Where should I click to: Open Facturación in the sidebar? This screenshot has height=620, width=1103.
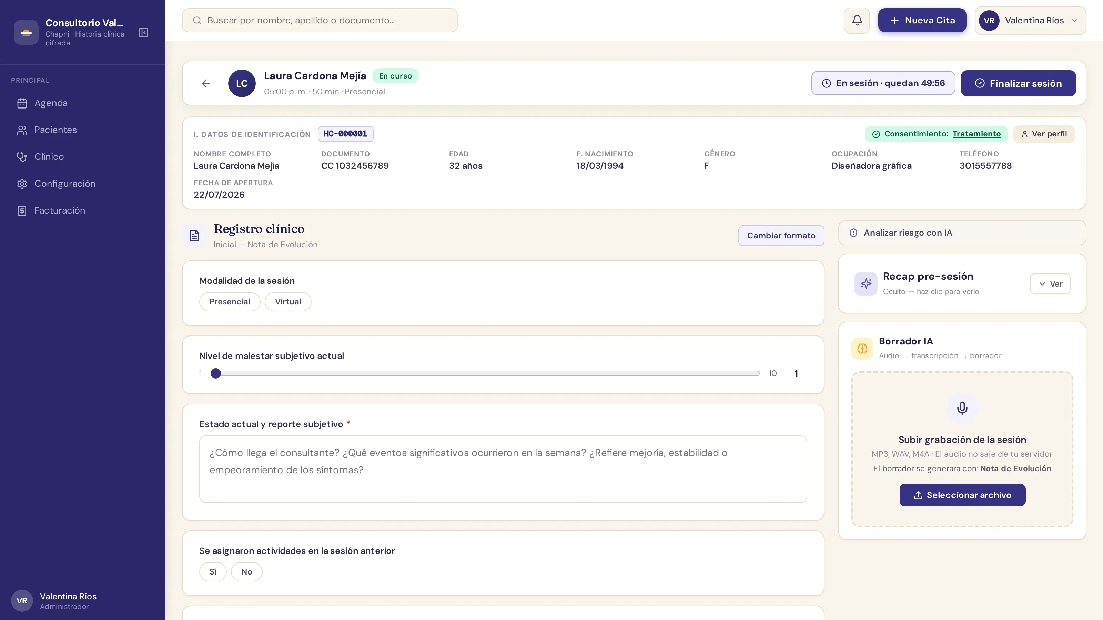point(60,210)
